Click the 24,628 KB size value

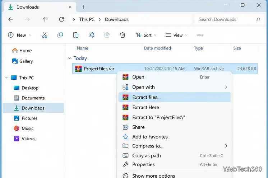point(247,69)
